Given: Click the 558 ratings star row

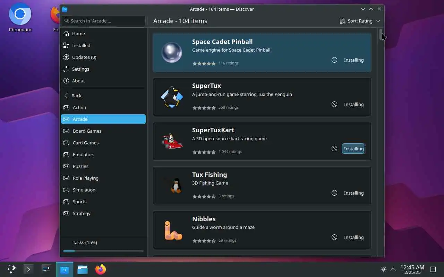Looking at the screenshot, I should tap(204, 108).
